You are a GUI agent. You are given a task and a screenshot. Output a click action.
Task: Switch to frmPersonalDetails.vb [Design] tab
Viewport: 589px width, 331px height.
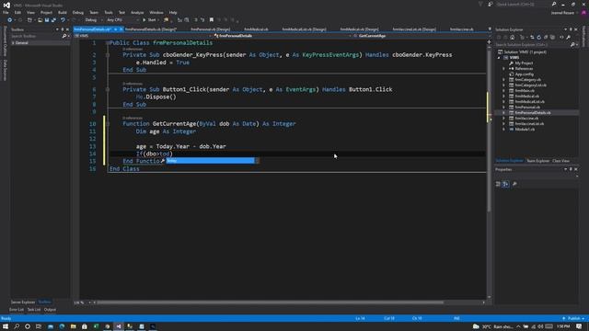151,29
